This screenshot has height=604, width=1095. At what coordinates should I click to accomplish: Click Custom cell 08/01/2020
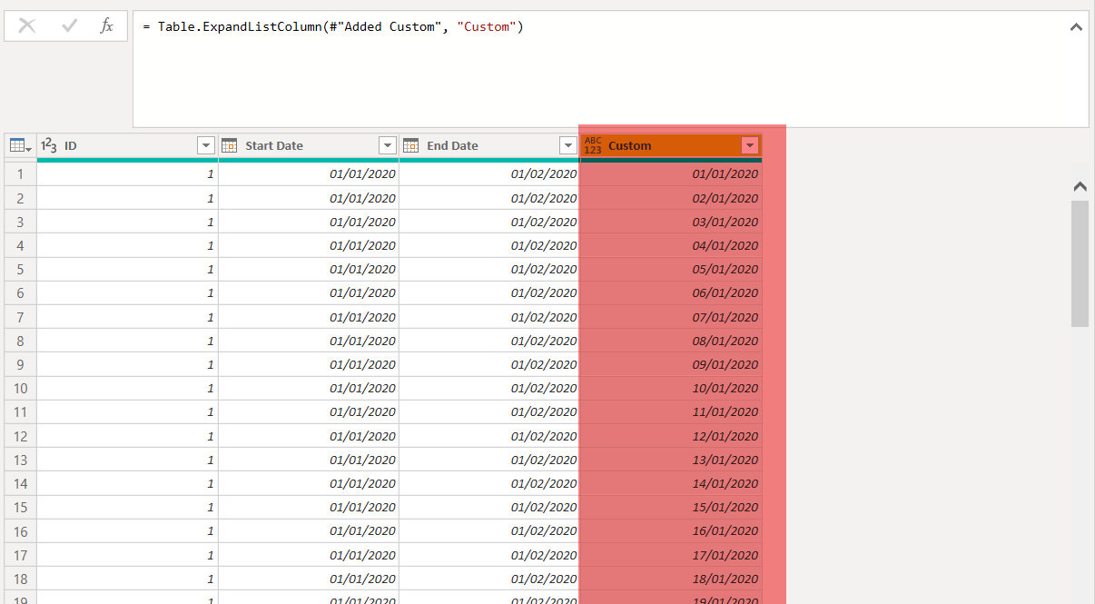[671, 341]
